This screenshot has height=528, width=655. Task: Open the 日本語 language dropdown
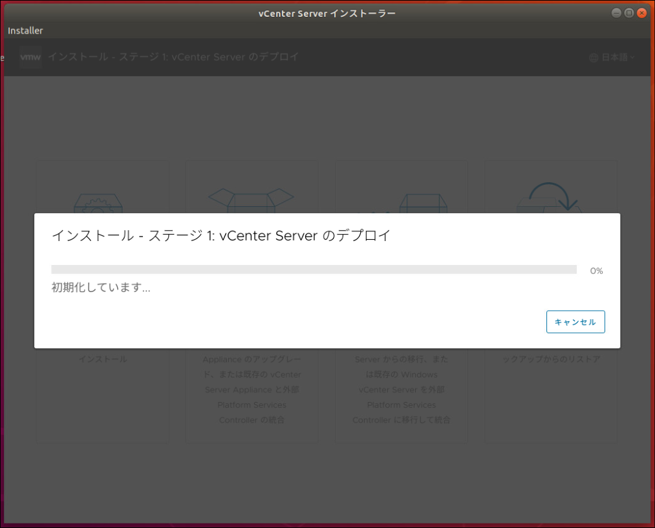pyautogui.click(x=612, y=58)
